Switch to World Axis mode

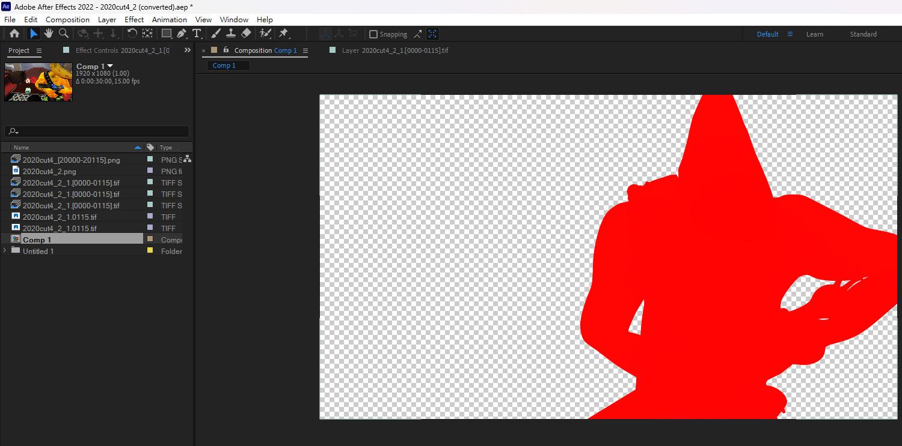pyautogui.click(x=339, y=34)
